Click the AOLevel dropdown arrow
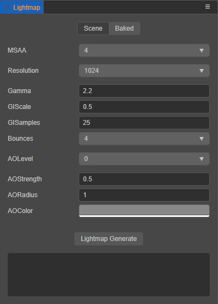218x304 pixels. [202, 159]
